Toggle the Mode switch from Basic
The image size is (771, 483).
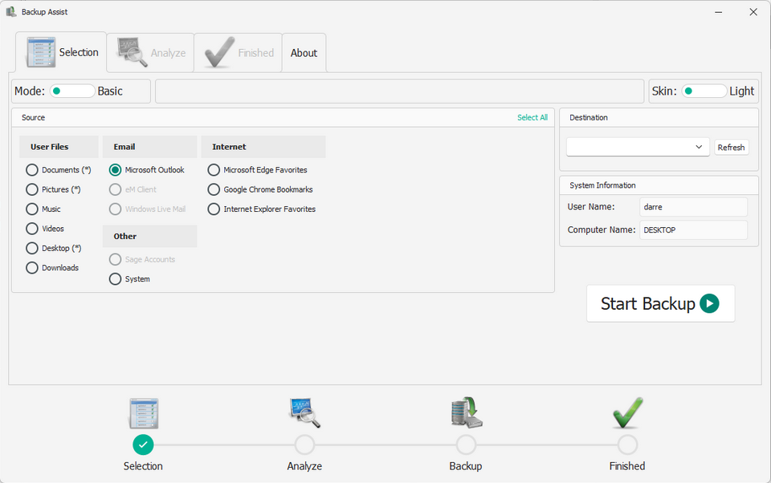72,91
